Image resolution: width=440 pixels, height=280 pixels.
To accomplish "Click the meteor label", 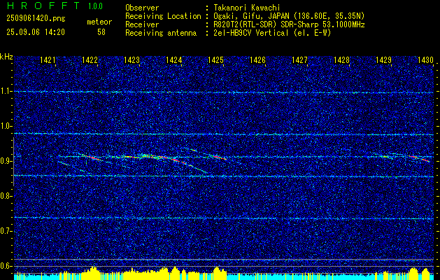I will click(99, 22).
